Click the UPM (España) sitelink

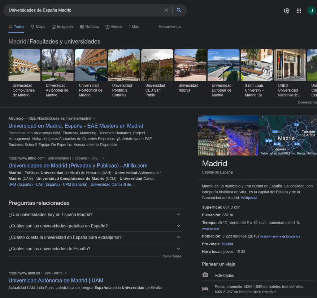(x=75, y=184)
